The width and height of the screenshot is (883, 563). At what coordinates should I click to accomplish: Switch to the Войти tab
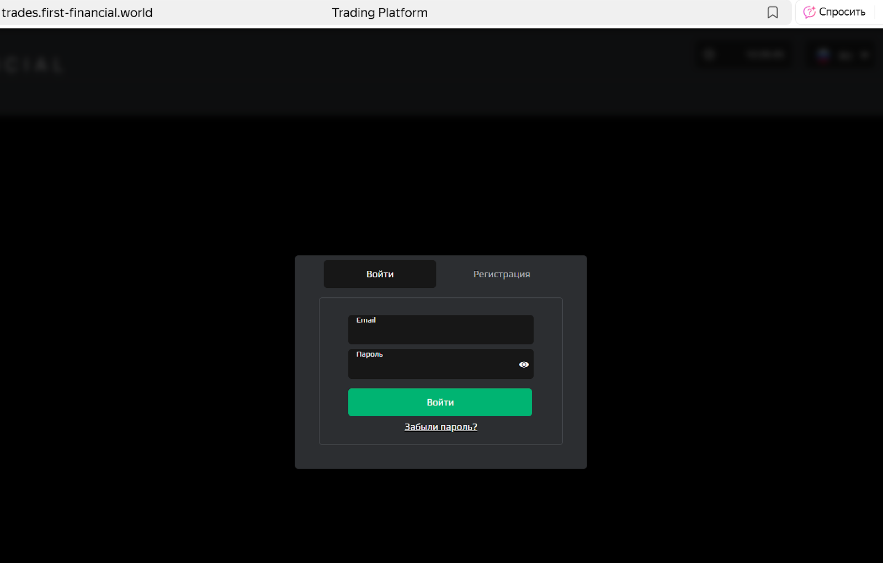[380, 274]
